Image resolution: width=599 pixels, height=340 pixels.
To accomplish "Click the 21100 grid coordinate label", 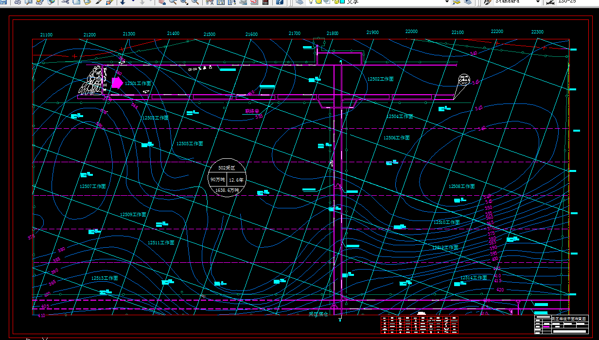I will [x=47, y=35].
